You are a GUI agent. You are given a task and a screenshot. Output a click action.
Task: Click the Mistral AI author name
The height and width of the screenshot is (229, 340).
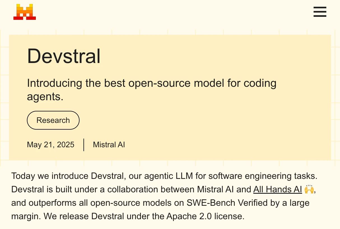tap(109, 145)
